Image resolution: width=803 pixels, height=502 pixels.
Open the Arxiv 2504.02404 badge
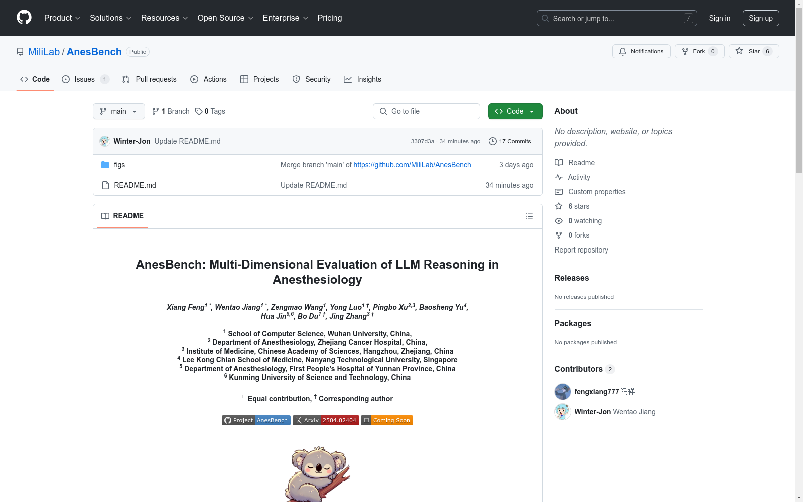click(326, 420)
